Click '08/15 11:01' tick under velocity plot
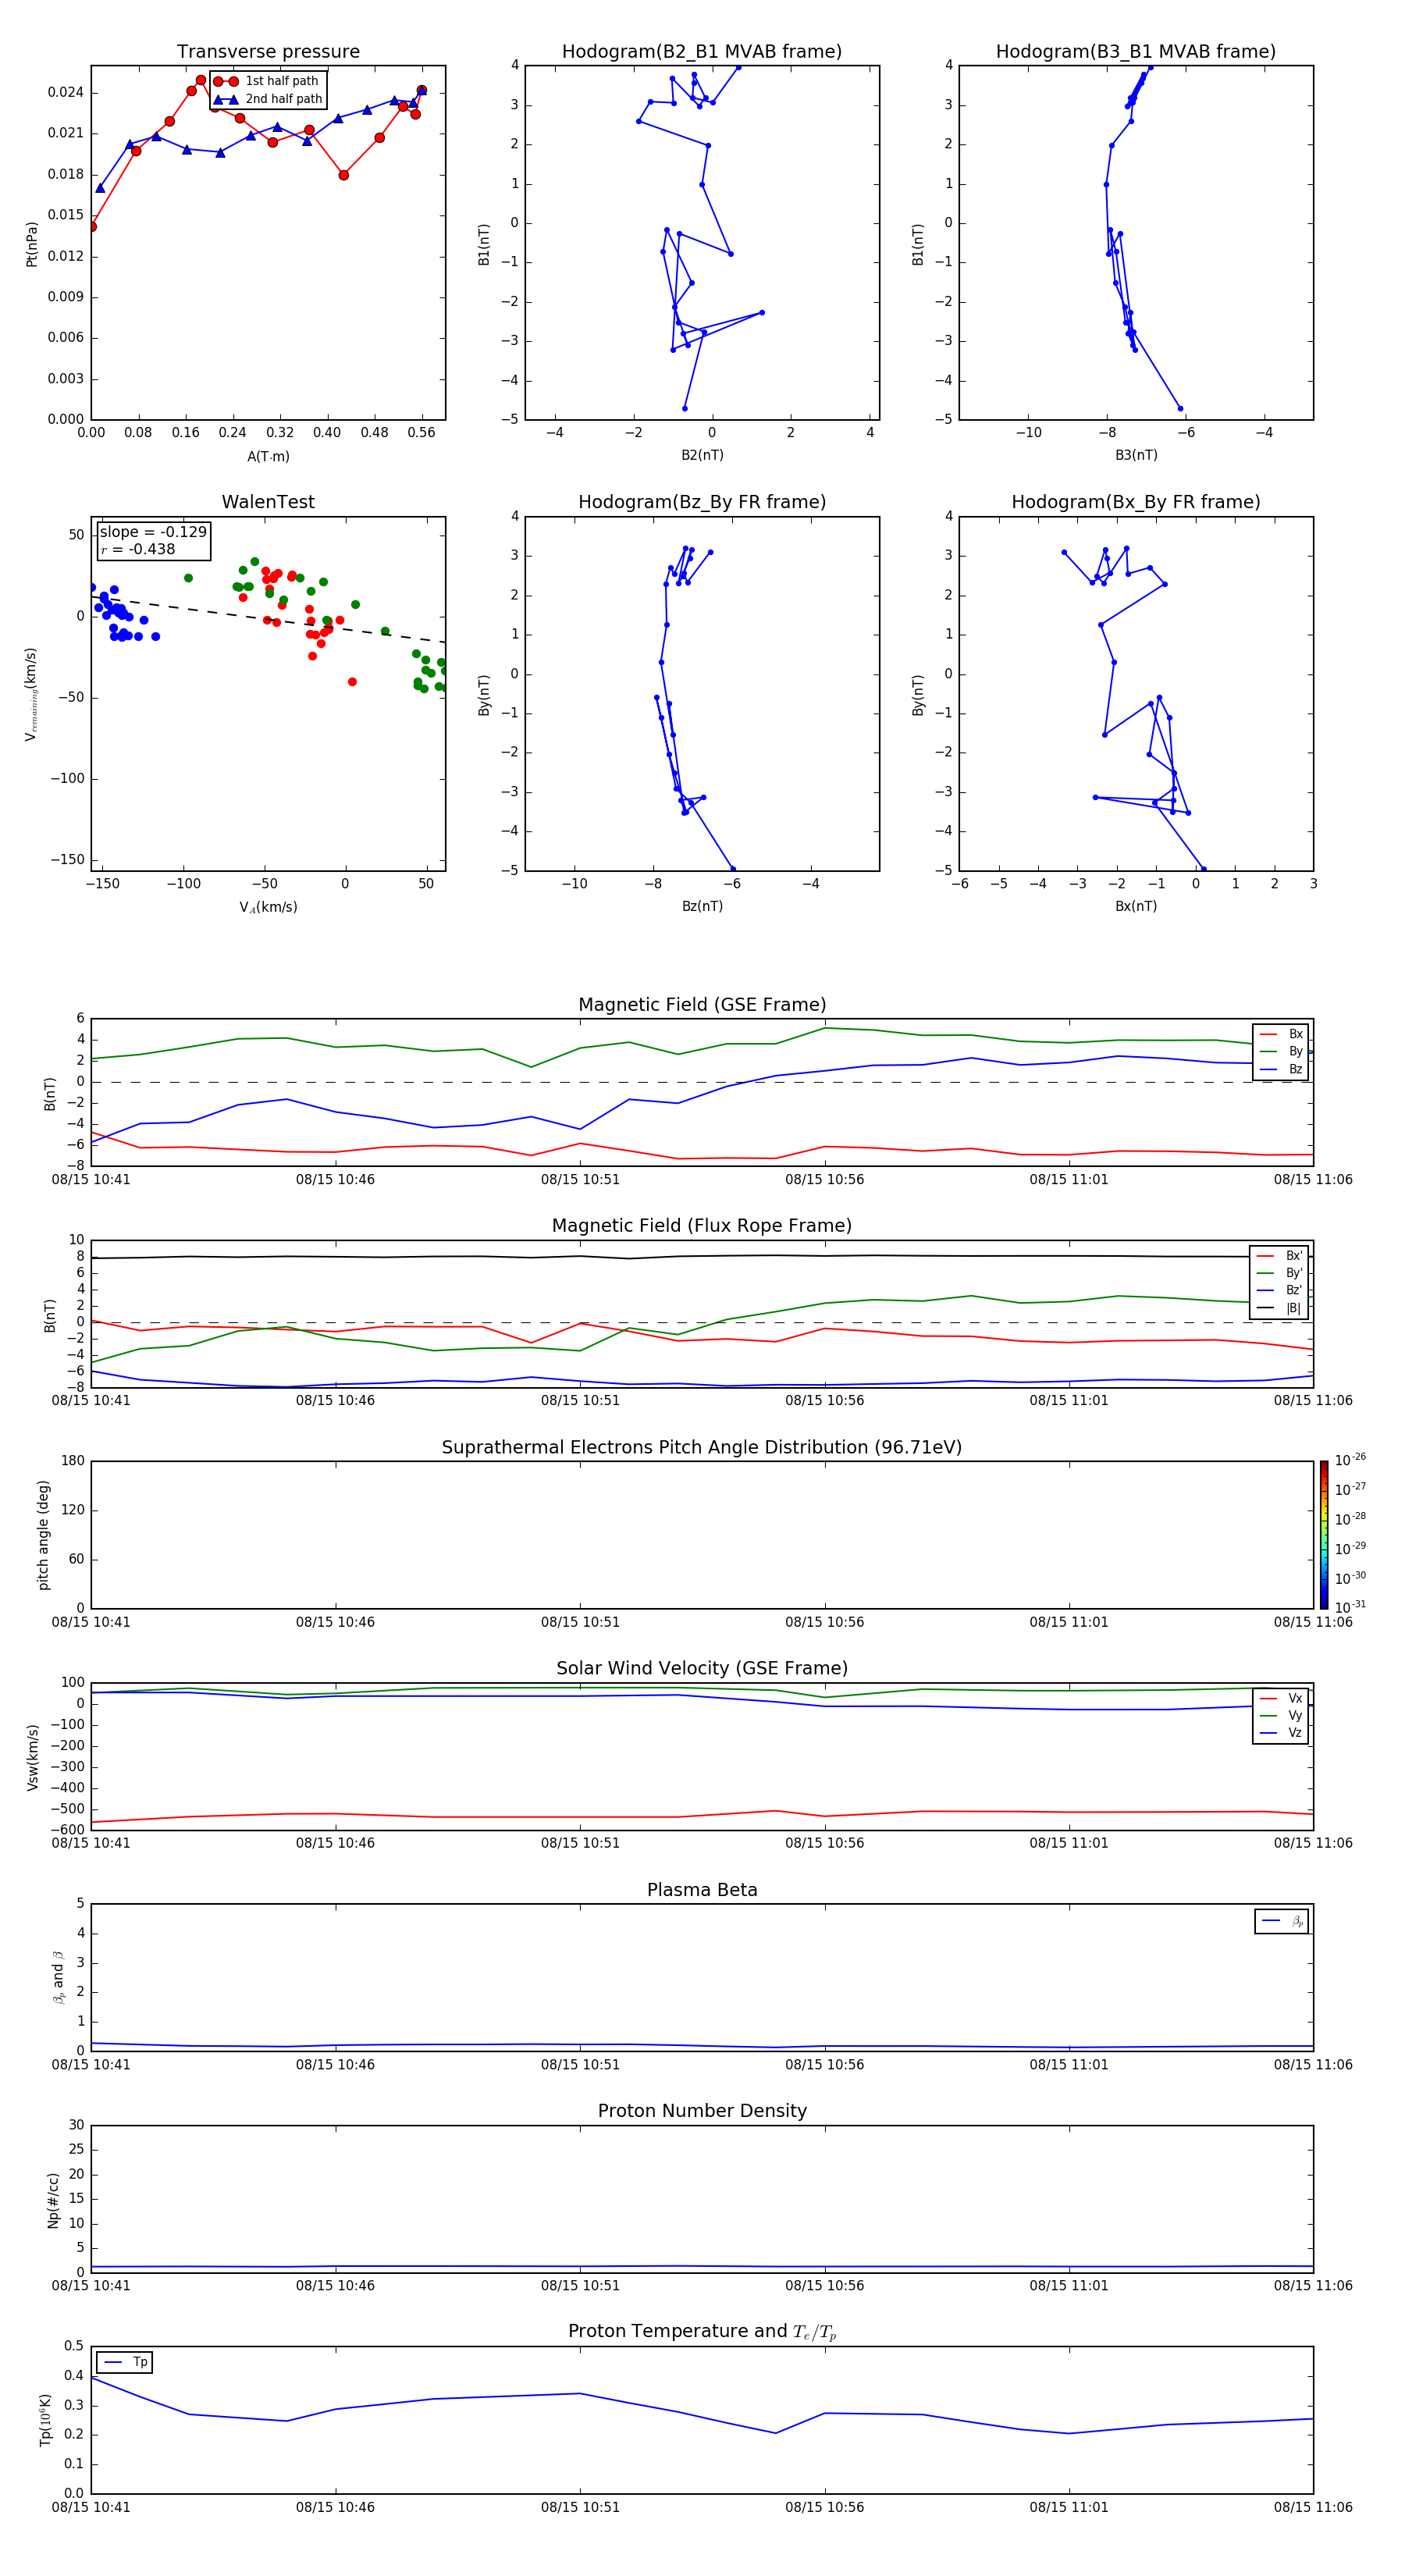Screen dimensions: 1405x2576 [1069, 1843]
